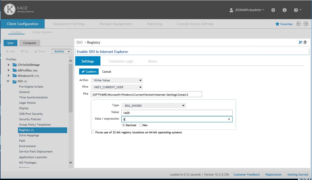Collapse the SSO tree node
Screen dimensions: 312x180
(x=8, y=81)
